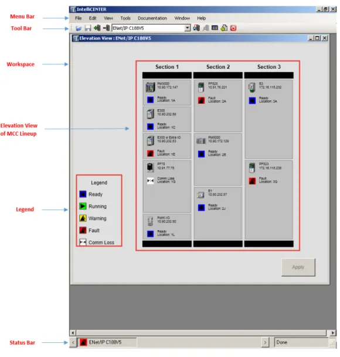Maximize the Elevation View child window
Image resolution: width=340 pixels, height=357 pixels.
tap(317, 38)
